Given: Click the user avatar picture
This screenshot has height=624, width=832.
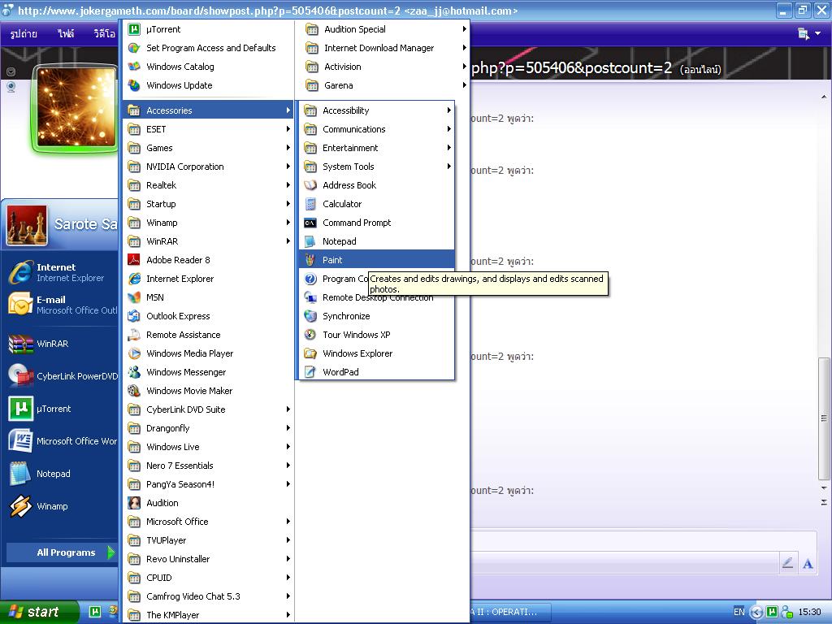Looking at the screenshot, I should (76, 108).
